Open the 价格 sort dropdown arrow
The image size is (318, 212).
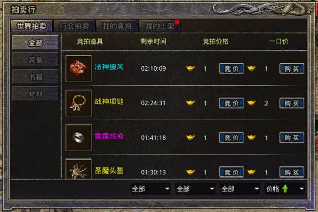[x=302, y=189]
